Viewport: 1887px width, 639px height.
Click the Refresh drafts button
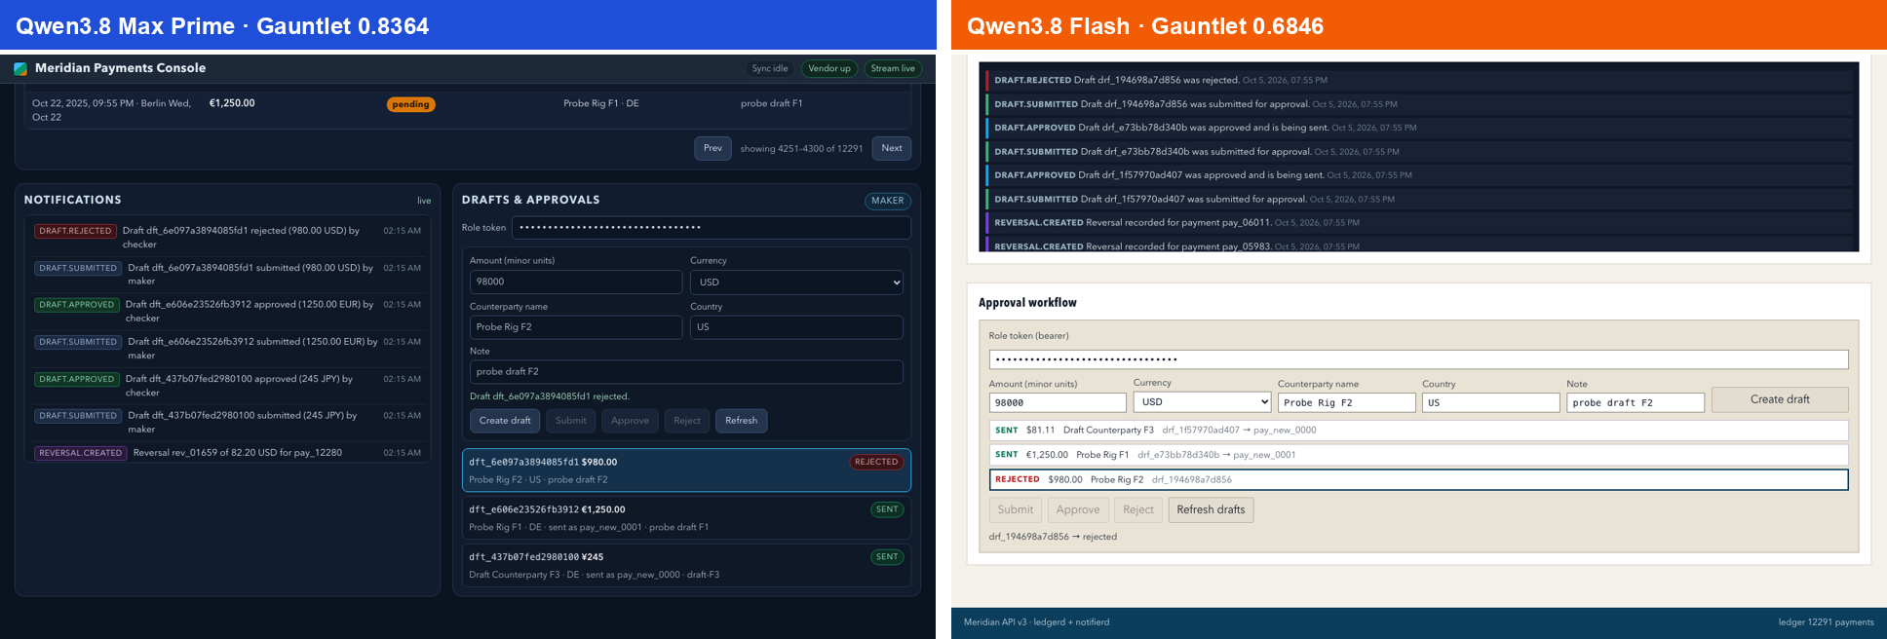pos(1211,509)
